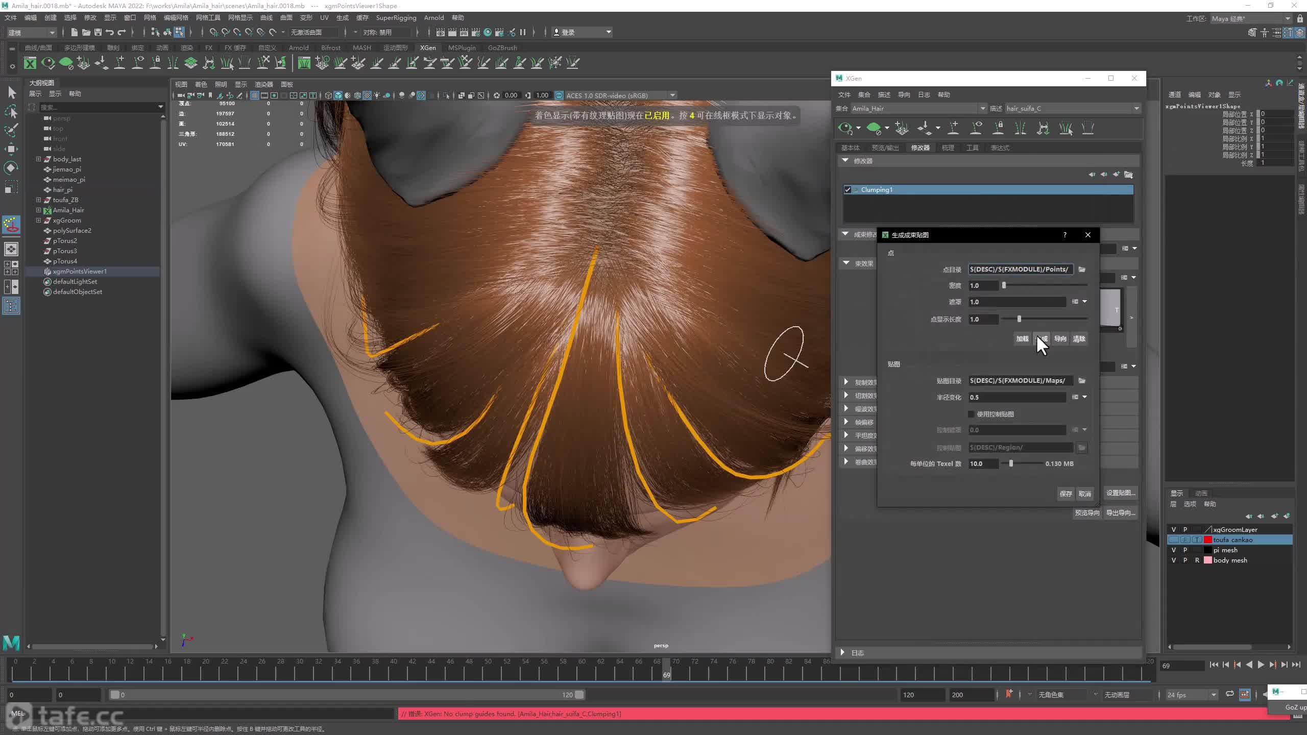Open the 24 fps frame rate dropdown
The image size is (1307, 735).
click(x=1192, y=695)
